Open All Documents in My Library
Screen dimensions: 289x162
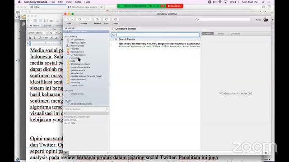click(x=77, y=40)
